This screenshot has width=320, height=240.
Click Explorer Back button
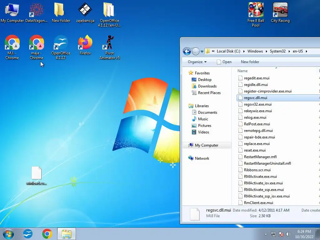[187, 51]
